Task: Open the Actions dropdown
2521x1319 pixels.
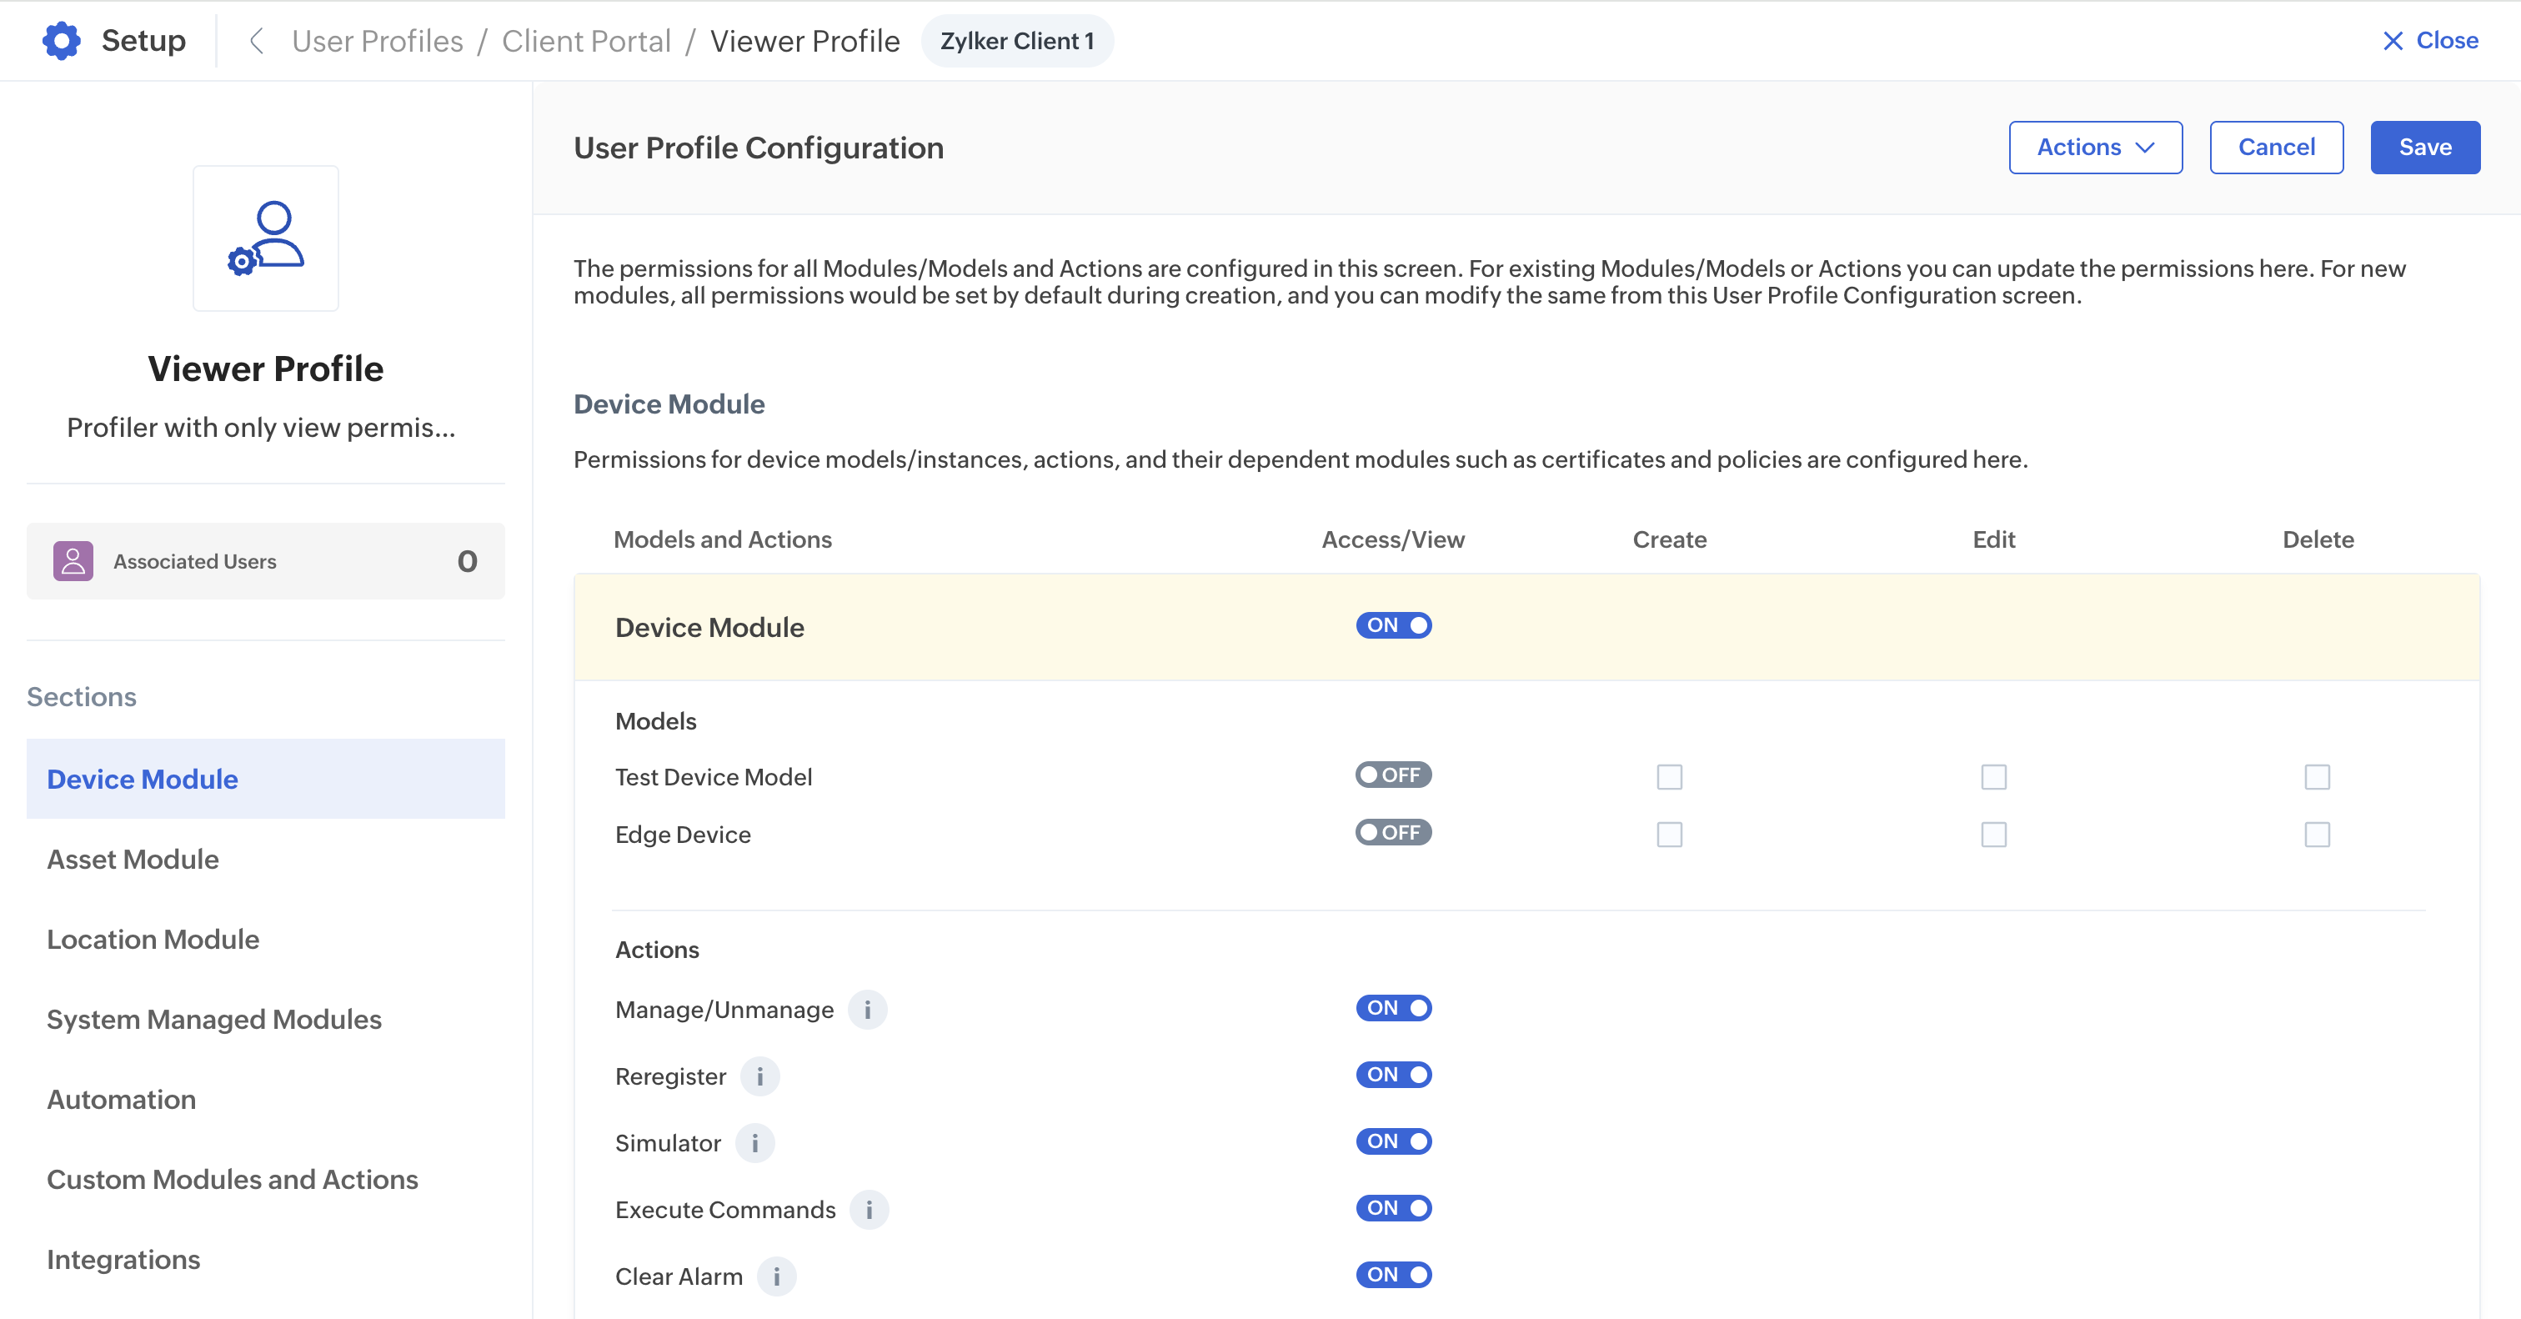Action: coord(2094,147)
